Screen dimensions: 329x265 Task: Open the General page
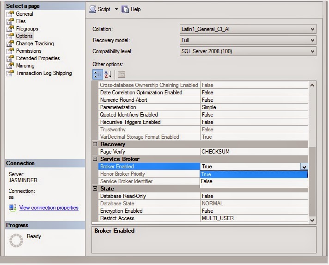[x=24, y=14]
